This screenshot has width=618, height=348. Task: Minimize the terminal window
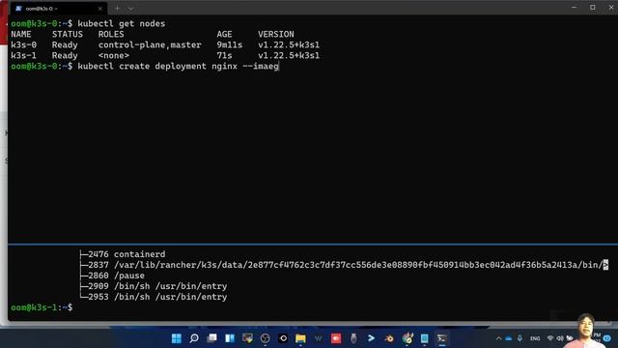[x=574, y=8]
